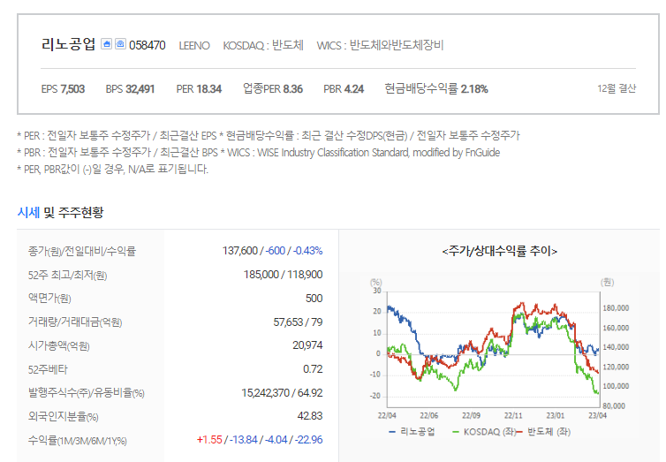Click the face value 500

tap(314, 298)
